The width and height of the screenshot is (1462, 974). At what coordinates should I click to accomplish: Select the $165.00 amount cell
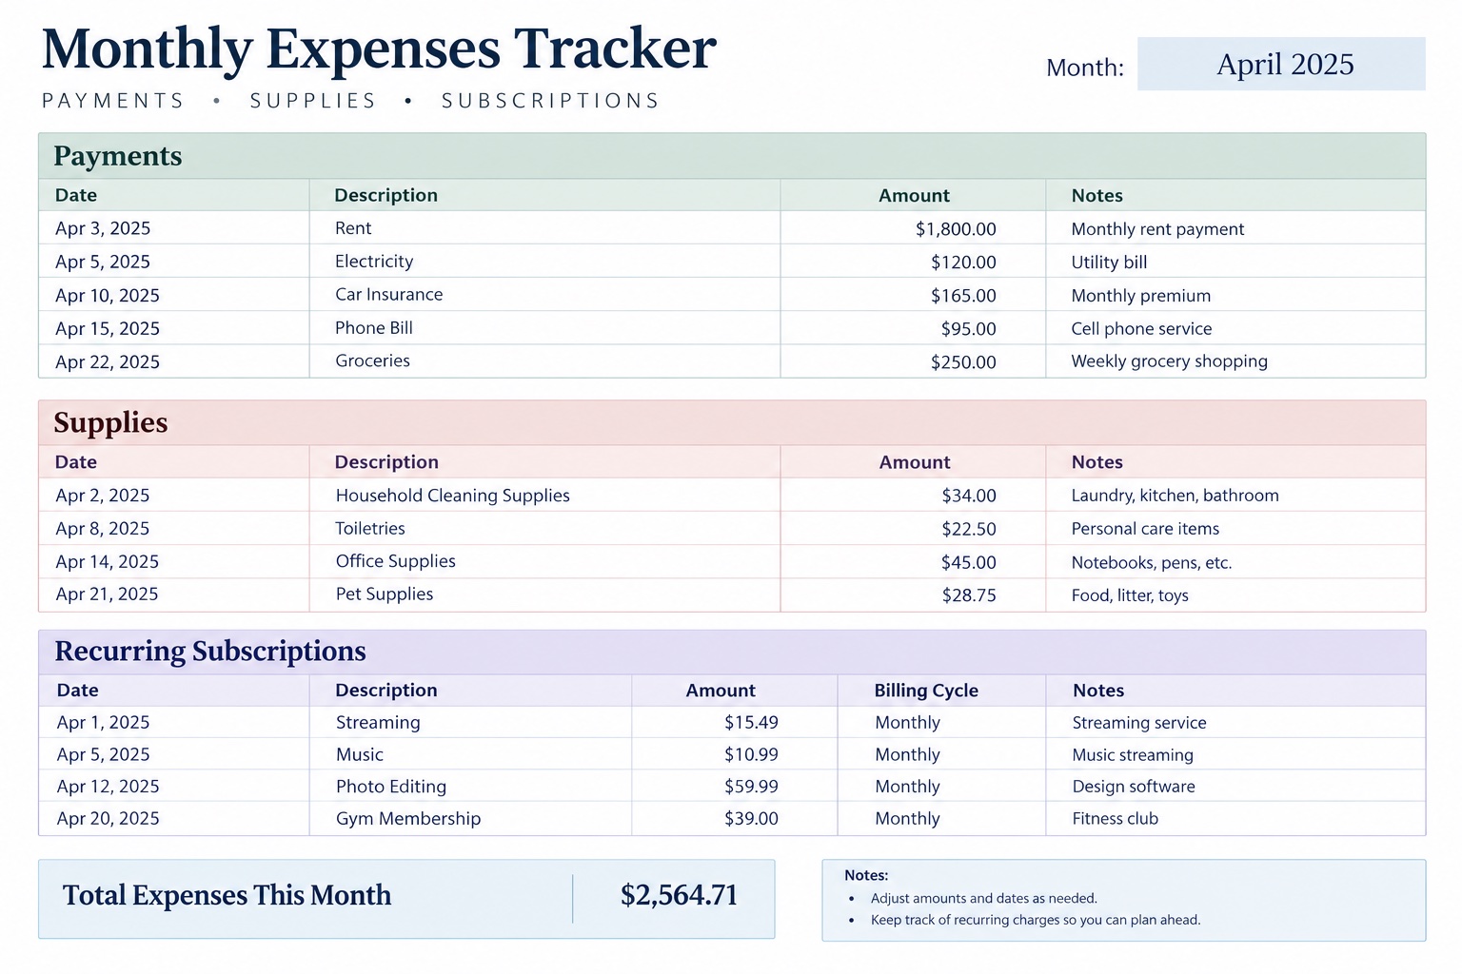(x=913, y=295)
